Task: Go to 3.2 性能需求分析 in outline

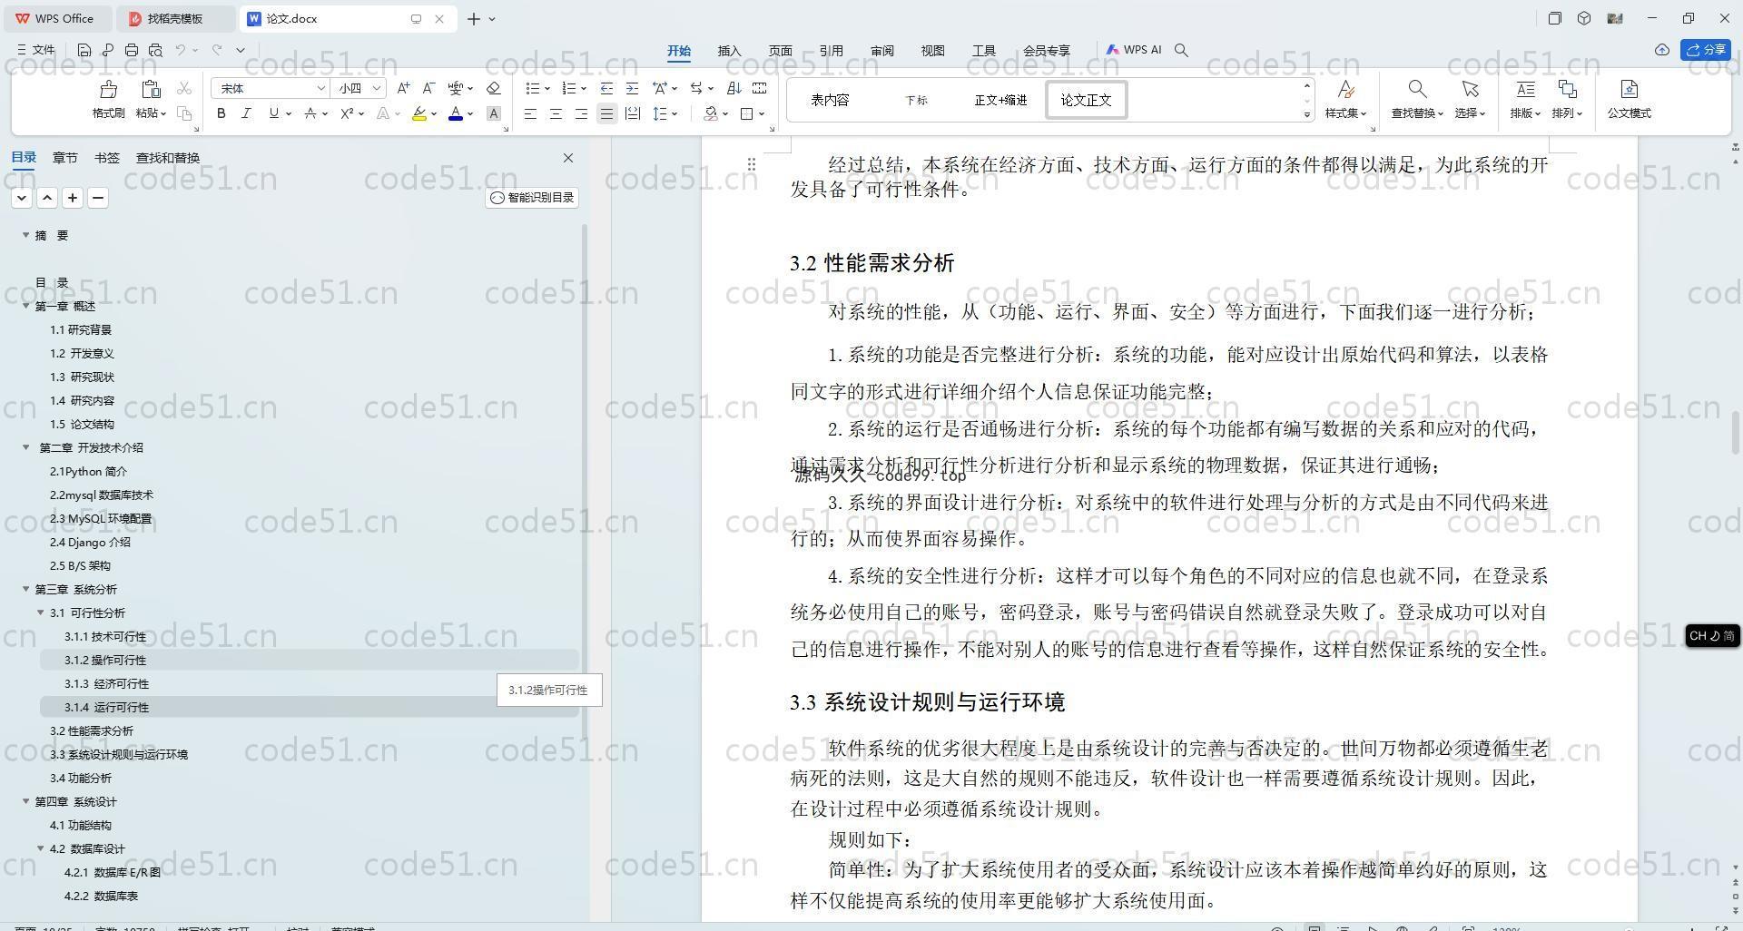Action: [92, 730]
